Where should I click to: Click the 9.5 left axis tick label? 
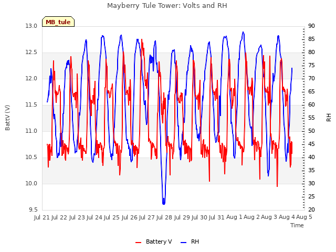(x=33, y=210)
